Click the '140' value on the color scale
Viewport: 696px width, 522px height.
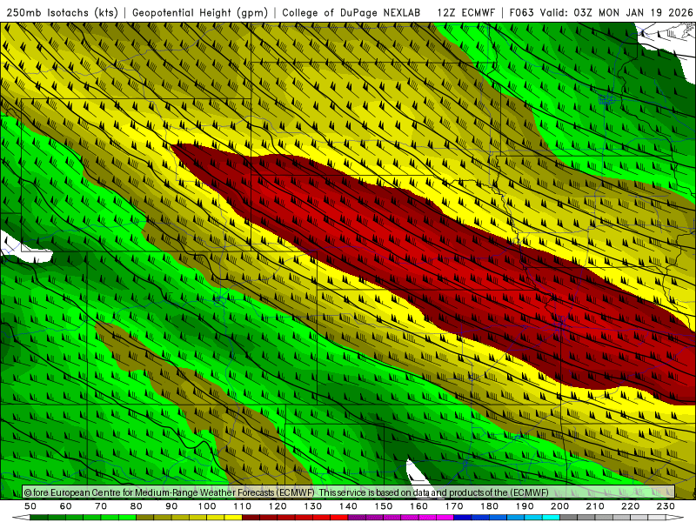click(348, 506)
